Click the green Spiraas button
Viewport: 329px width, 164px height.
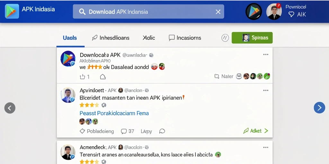pyautogui.click(x=252, y=38)
